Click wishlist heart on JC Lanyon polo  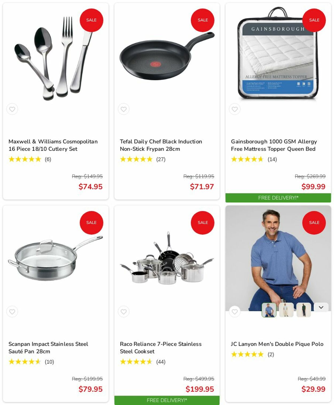pyautogui.click(x=235, y=312)
